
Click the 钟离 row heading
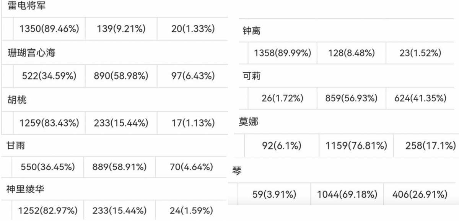coord(252,31)
